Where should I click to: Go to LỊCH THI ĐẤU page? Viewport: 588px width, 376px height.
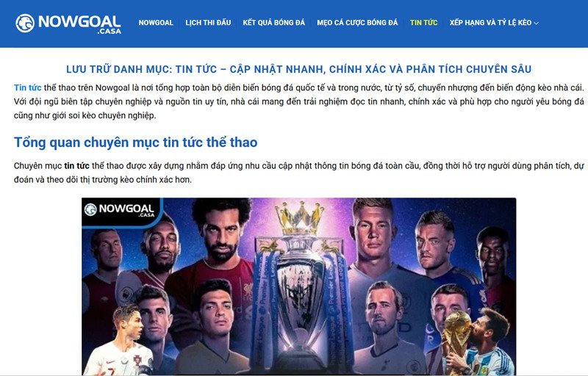(x=208, y=23)
